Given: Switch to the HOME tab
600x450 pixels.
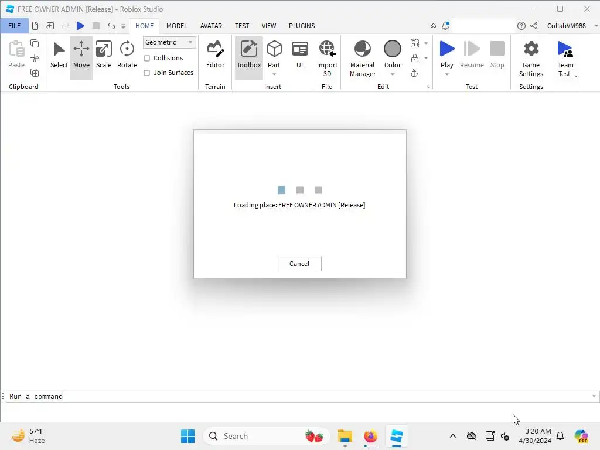Looking at the screenshot, I should 144,26.
